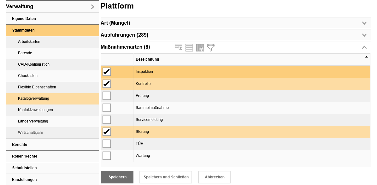Open Katalogverwaltung in the sidebar
The width and height of the screenshot is (377, 185).
(x=33, y=98)
